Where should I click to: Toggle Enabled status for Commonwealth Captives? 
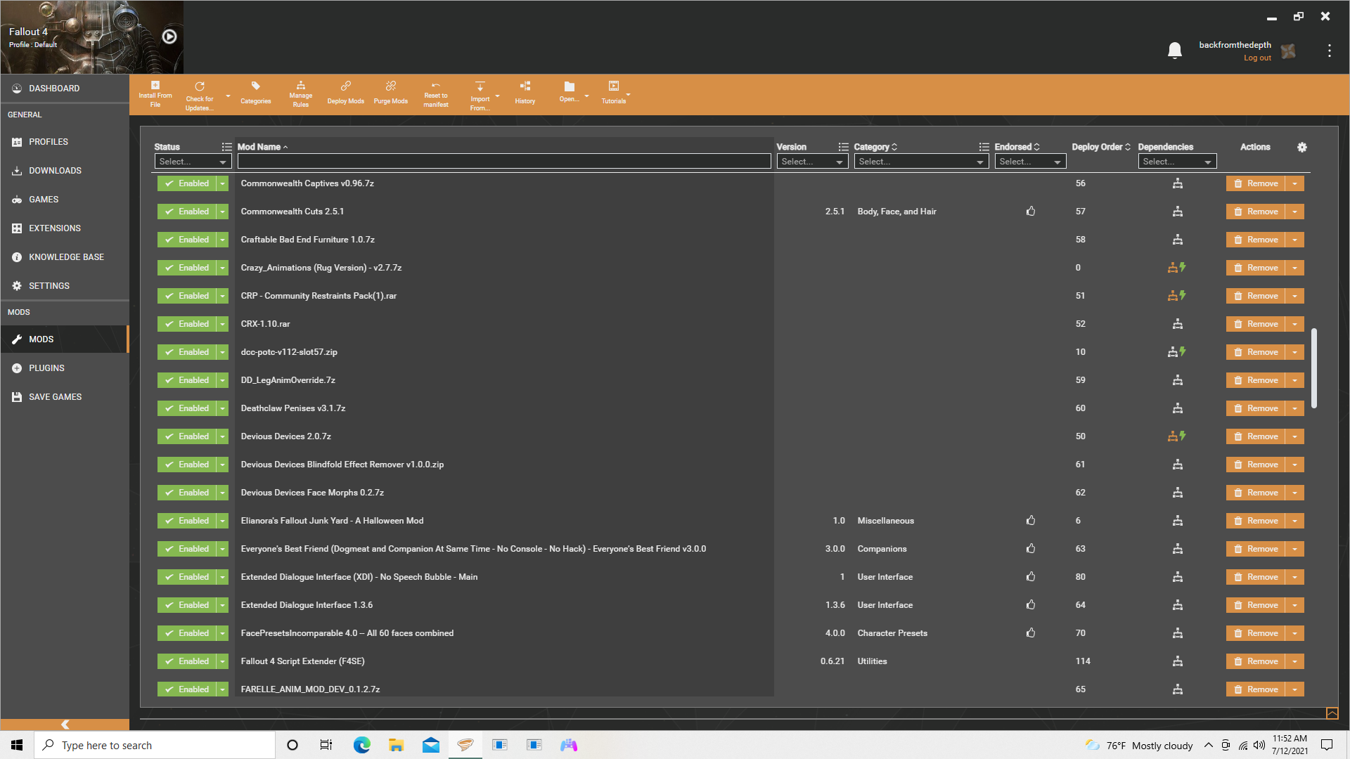(187, 183)
